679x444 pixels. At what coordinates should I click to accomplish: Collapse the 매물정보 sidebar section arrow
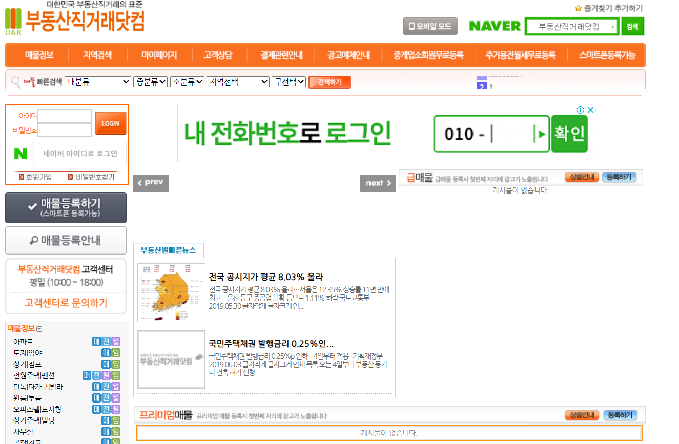(39, 329)
